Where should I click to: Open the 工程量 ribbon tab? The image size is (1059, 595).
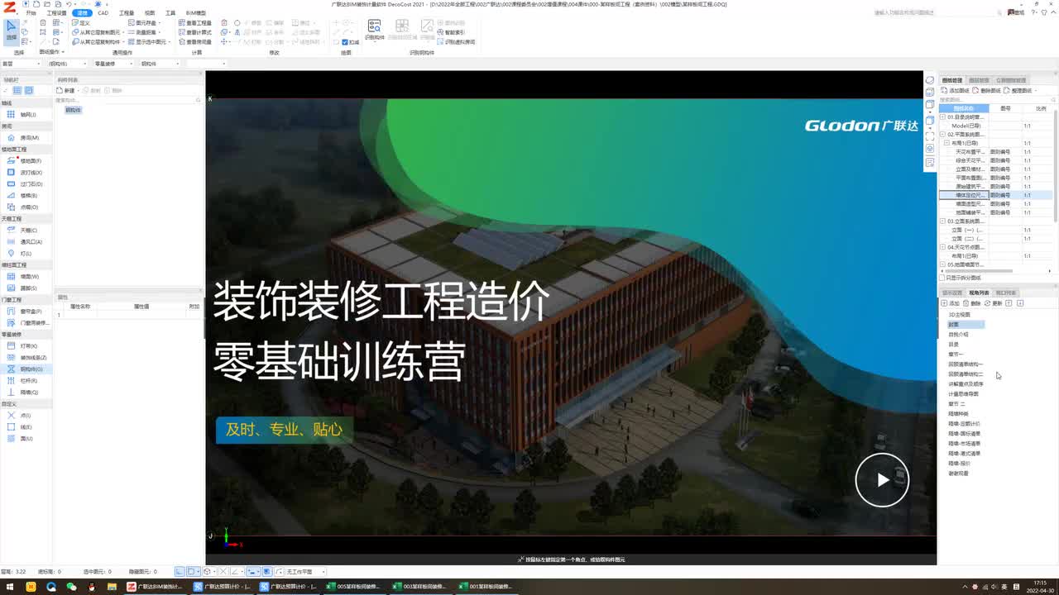(x=127, y=13)
